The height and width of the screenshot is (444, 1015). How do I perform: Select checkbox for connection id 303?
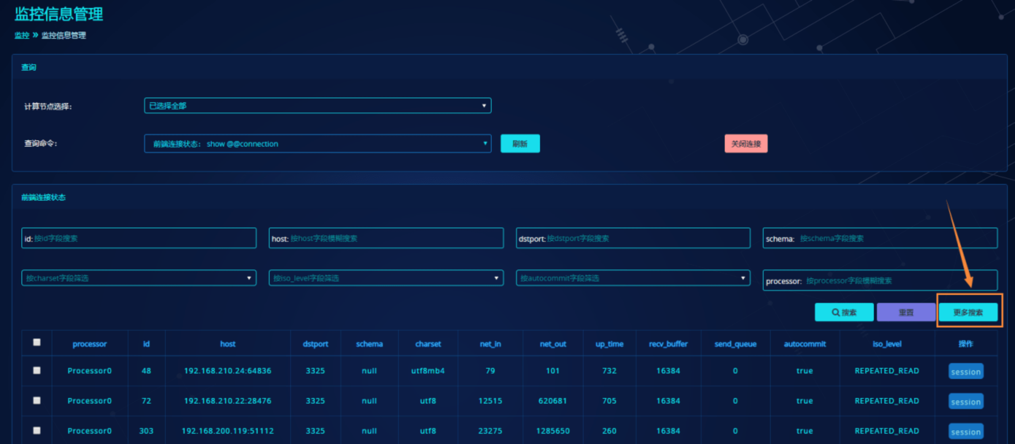click(x=37, y=431)
